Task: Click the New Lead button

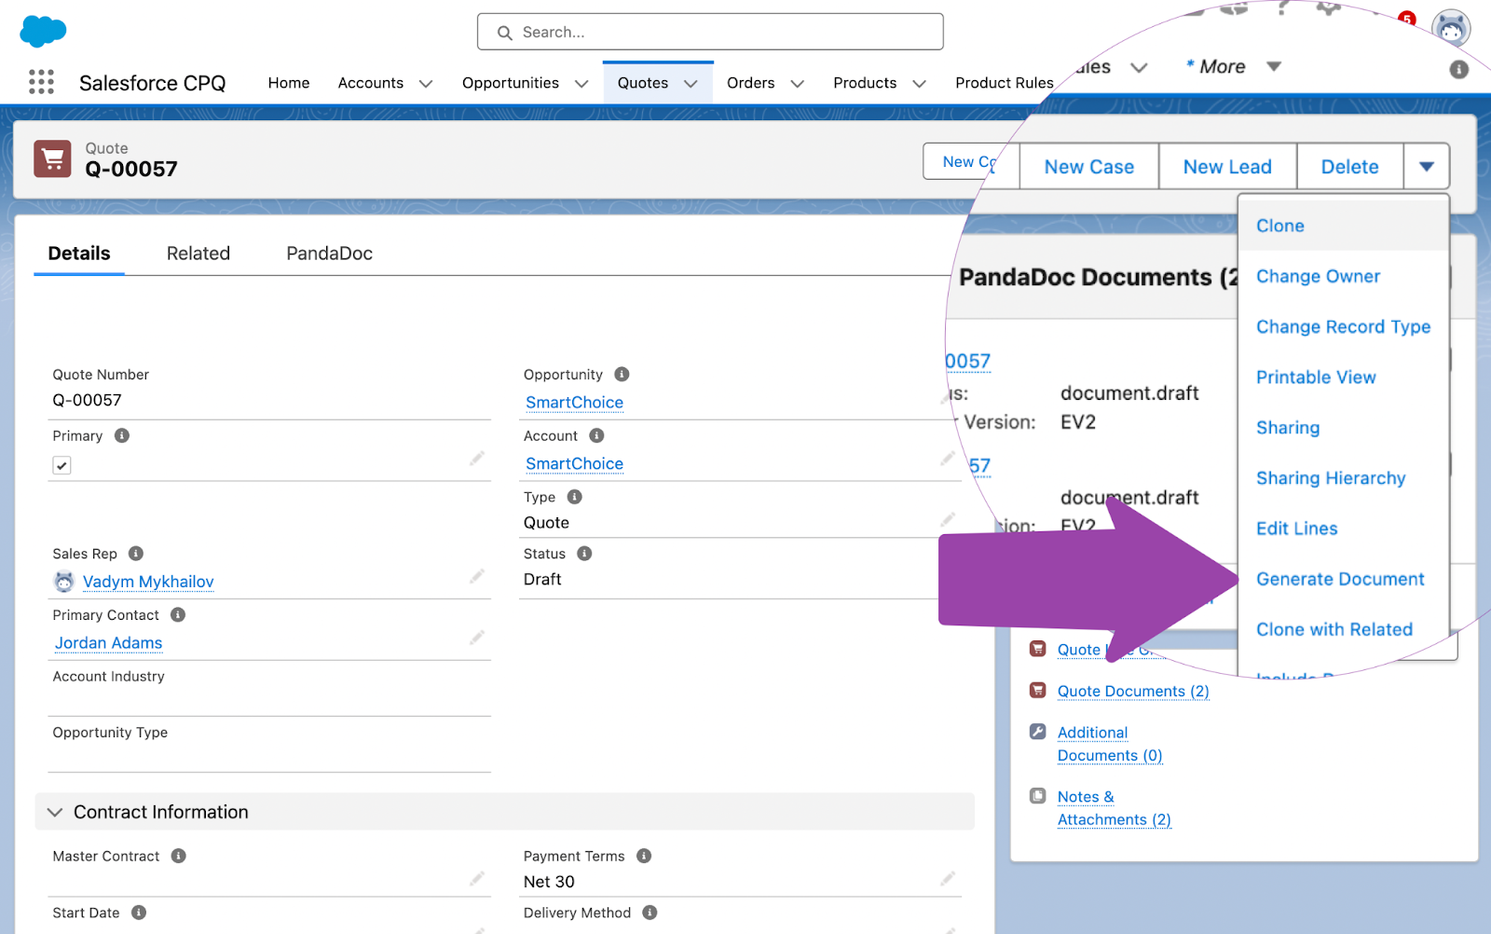Action: point(1227,167)
